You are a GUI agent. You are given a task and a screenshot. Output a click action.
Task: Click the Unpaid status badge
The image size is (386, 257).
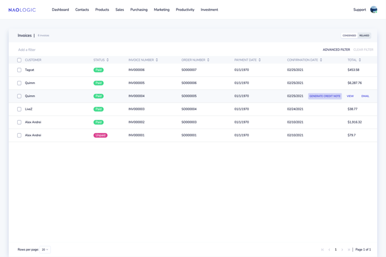(101, 135)
